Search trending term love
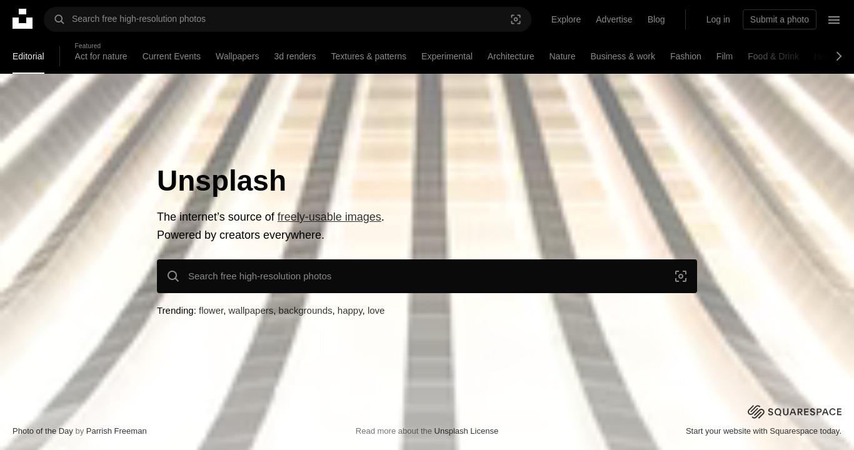854x450 pixels. point(376,311)
